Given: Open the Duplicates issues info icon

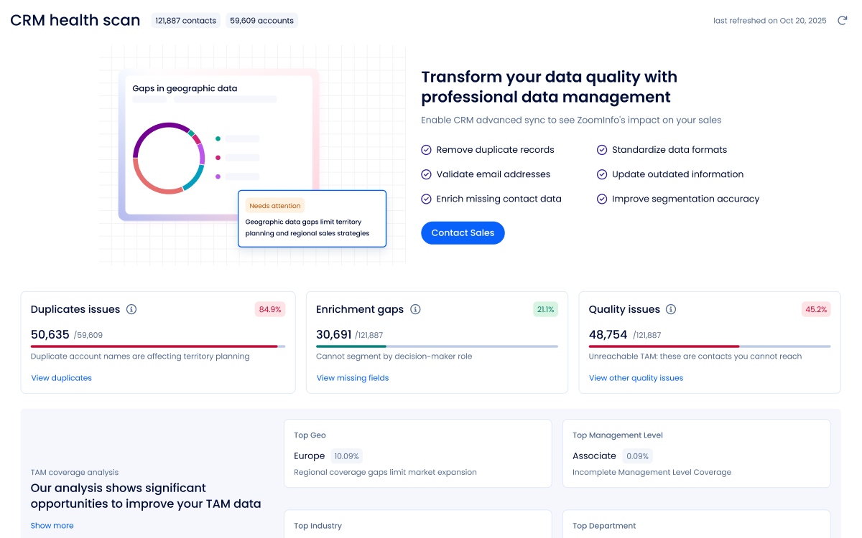Looking at the screenshot, I should tap(131, 309).
